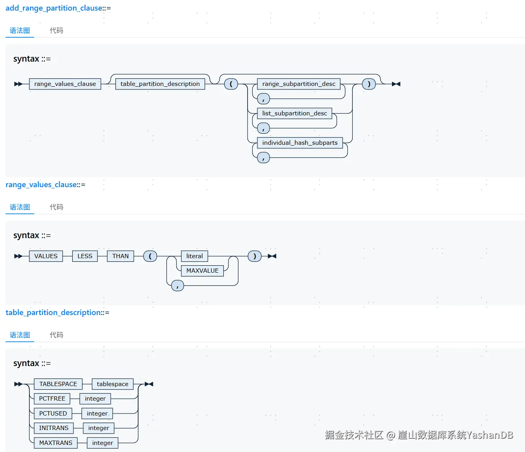Click end marker after tablespace box
Image resolution: width=525 pixels, height=452 pixels.
(x=149, y=384)
